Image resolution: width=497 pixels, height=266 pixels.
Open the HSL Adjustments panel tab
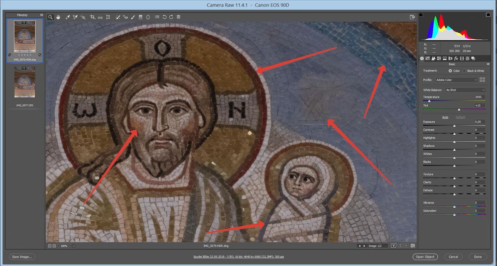click(439, 59)
